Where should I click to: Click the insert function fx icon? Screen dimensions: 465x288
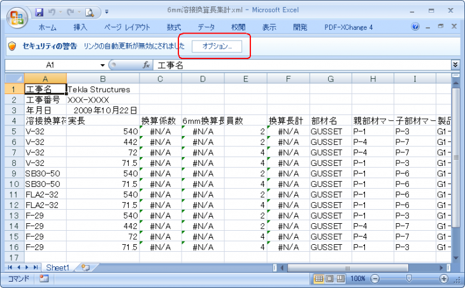[x=146, y=65]
